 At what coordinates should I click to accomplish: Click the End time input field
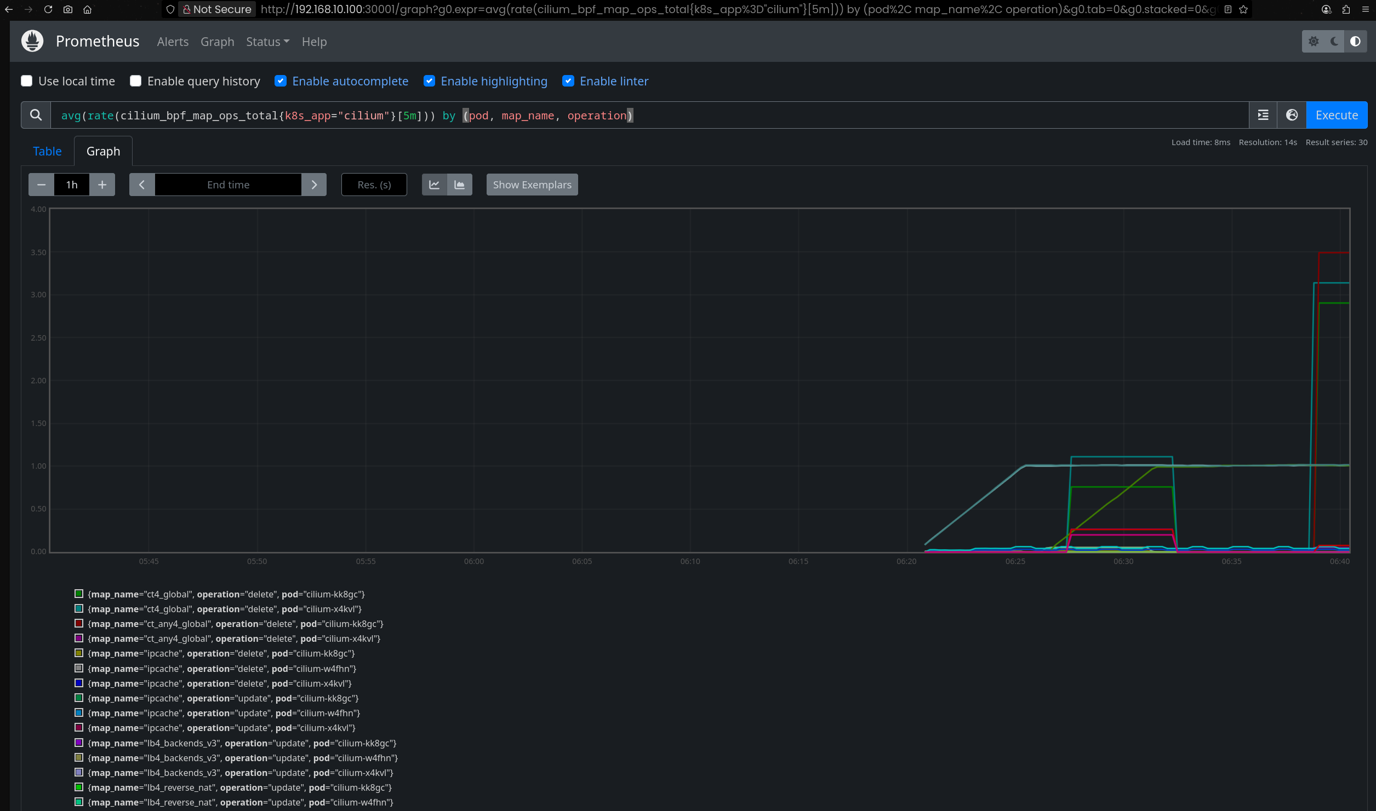[x=228, y=185]
